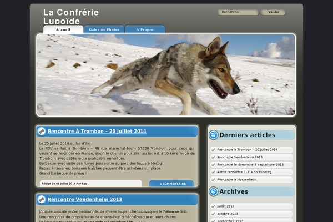Open the Accueil tab

(x=63, y=29)
